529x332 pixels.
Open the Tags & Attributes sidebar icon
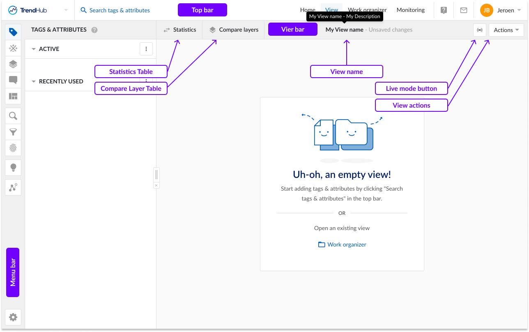pyautogui.click(x=13, y=32)
